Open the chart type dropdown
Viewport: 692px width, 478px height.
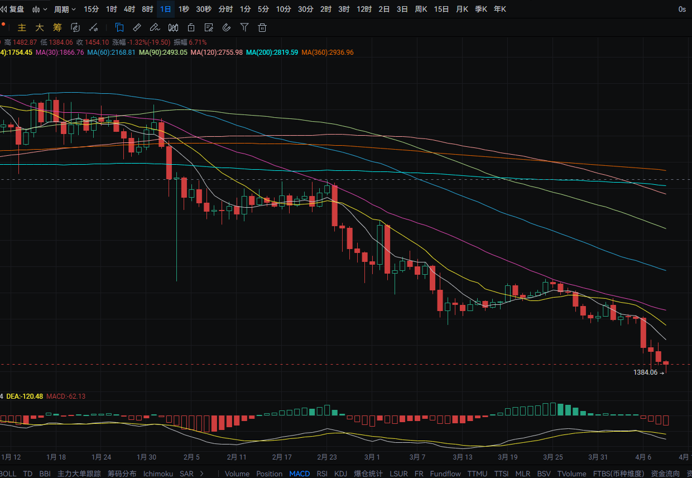[x=39, y=9]
